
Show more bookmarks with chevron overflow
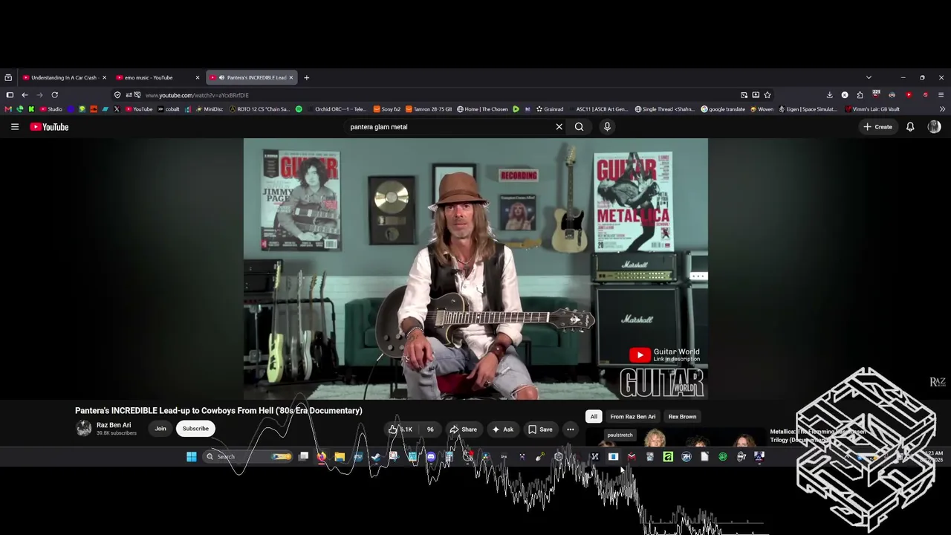click(942, 109)
